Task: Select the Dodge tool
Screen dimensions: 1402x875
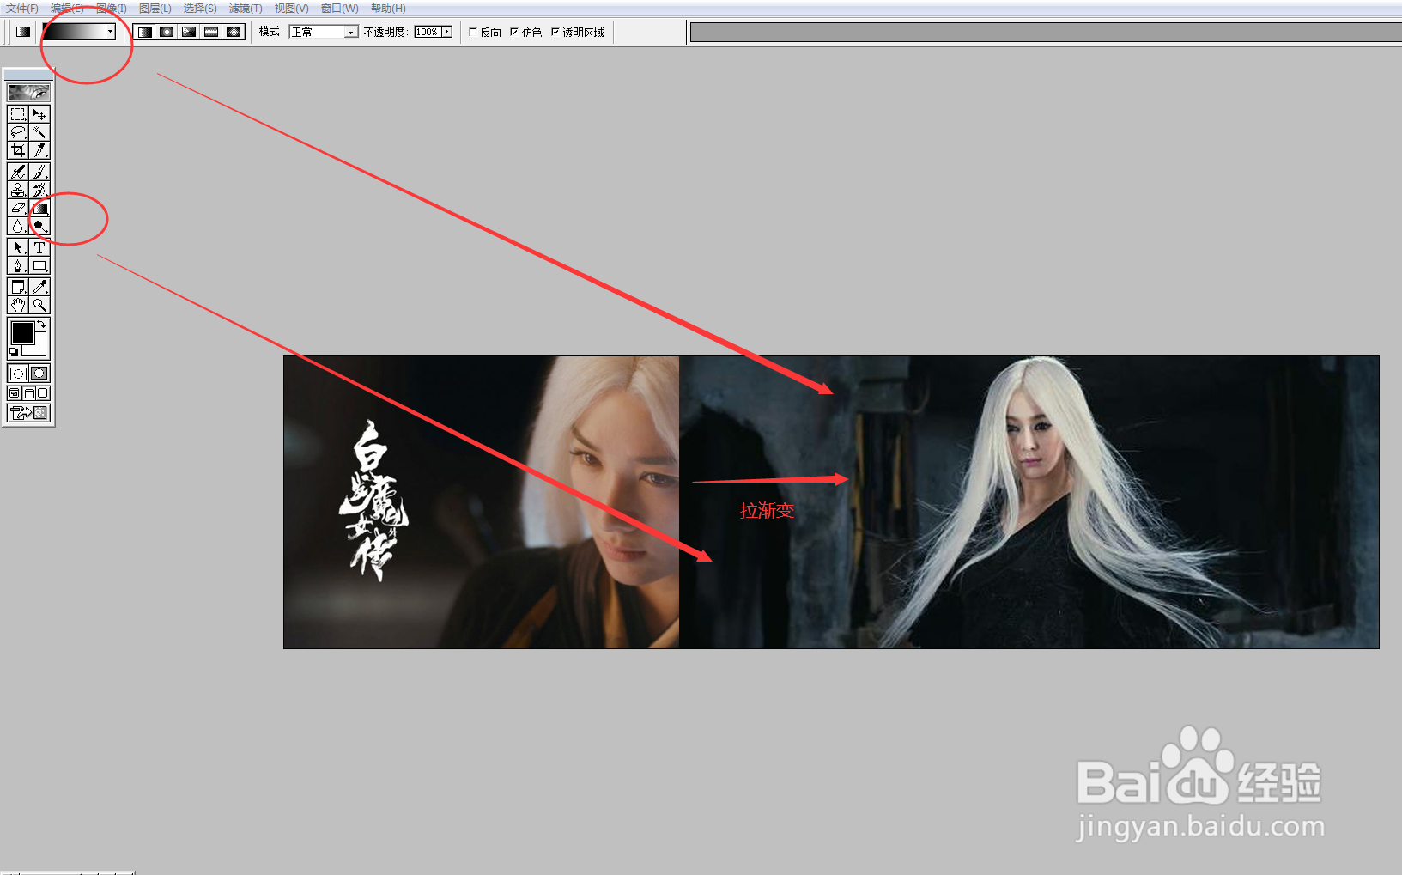Action: click(x=39, y=226)
